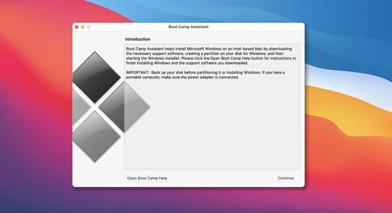392x213 pixels.
Task: Click the Boot Camp Assistant title text
Action: click(189, 27)
